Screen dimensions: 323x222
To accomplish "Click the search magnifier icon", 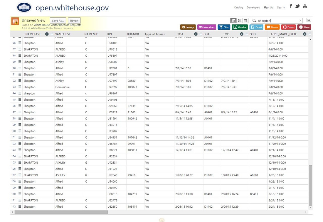I will point(254,21).
